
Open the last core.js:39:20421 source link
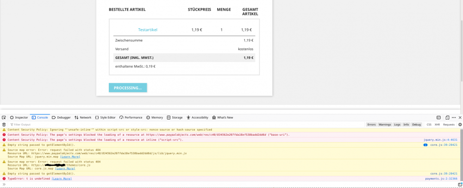[444, 174]
